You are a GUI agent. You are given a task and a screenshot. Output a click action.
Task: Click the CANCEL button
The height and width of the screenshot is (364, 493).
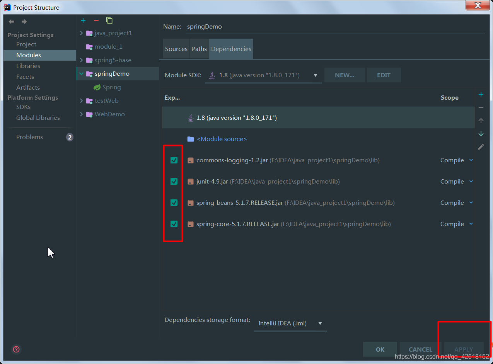420,349
